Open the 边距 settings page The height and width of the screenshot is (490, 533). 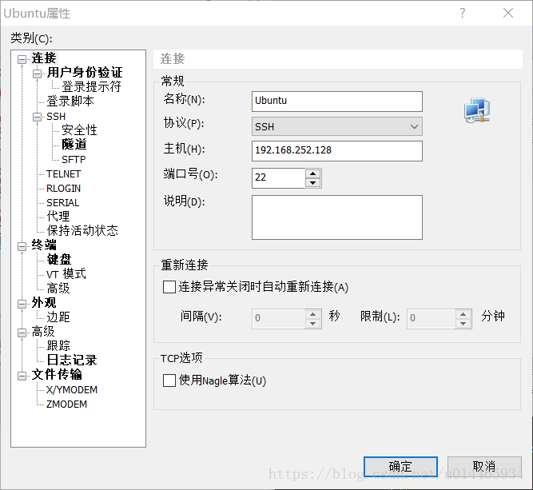[58, 317]
